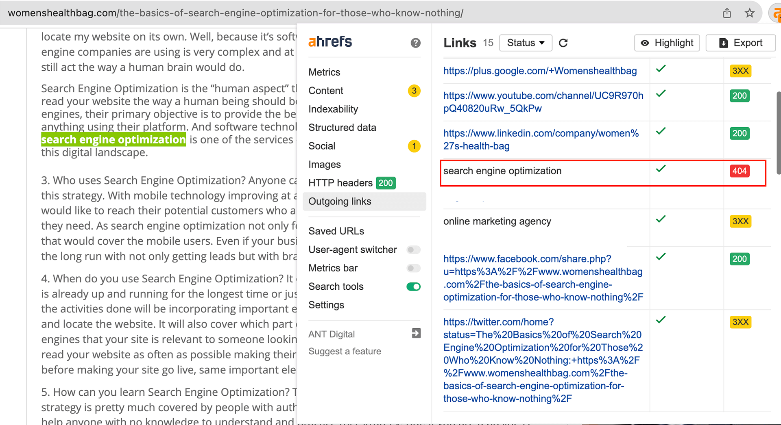
Task: Click the Content issues count badge 3
Action: (414, 91)
